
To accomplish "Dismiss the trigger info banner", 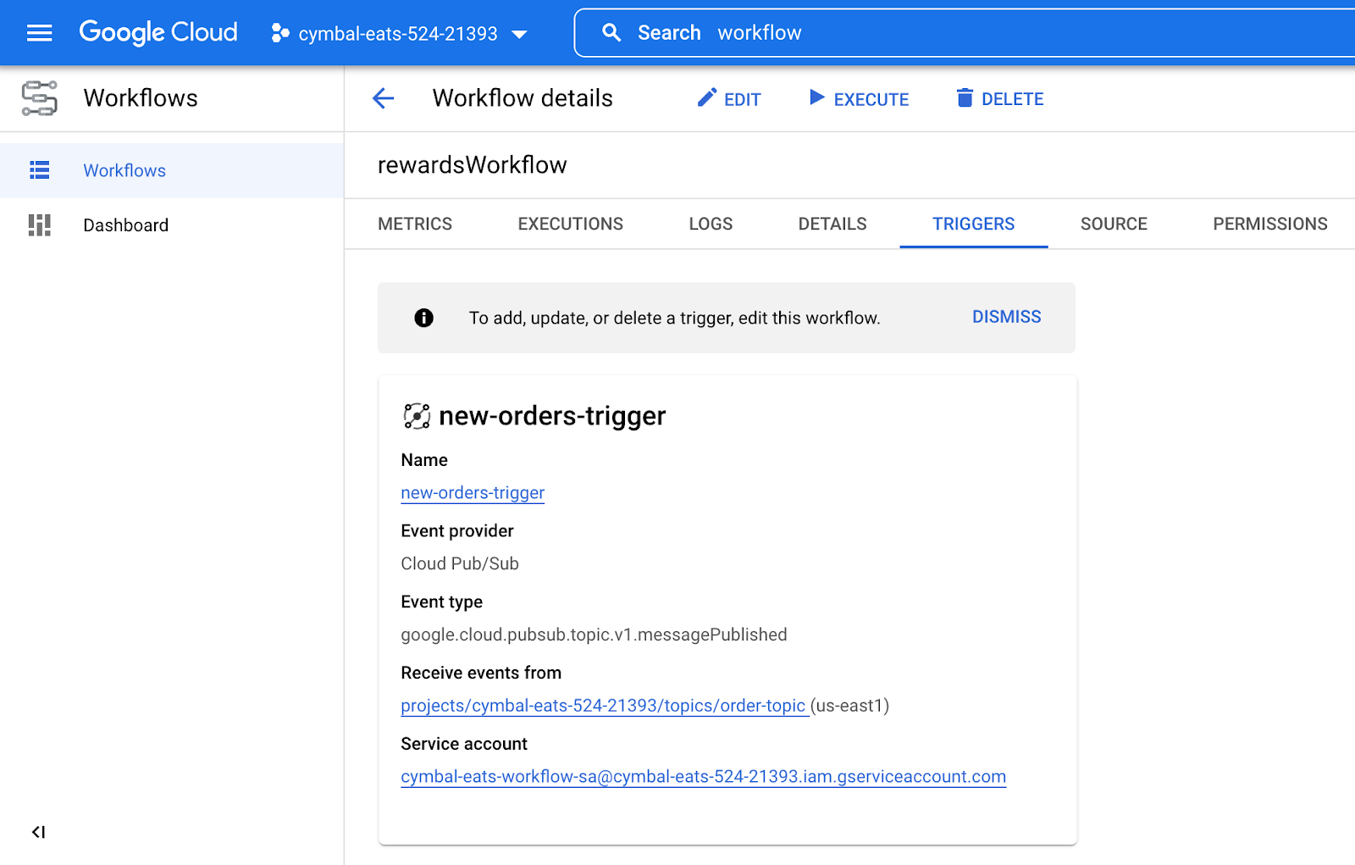I will pyautogui.click(x=1006, y=317).
